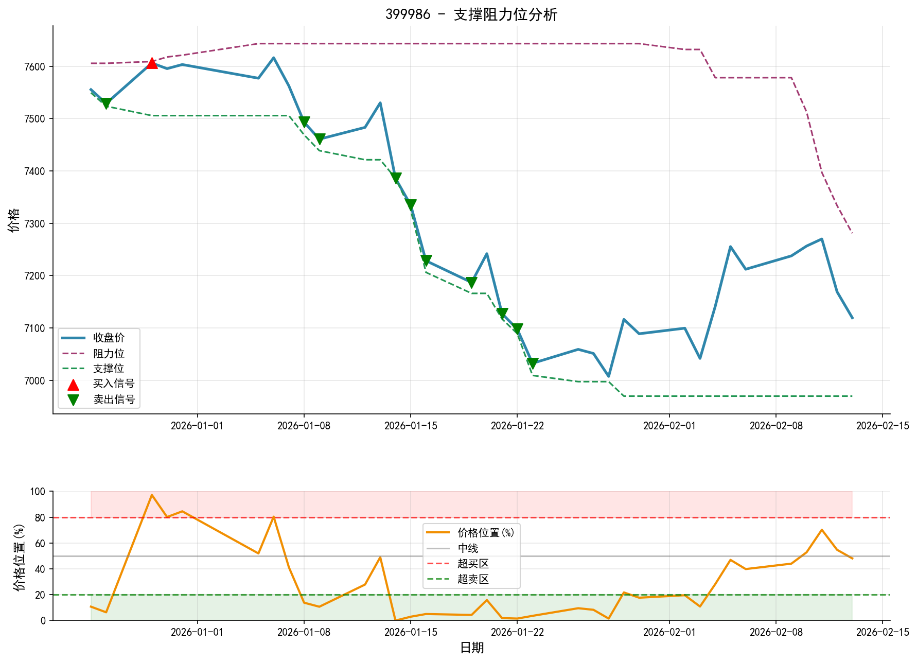The height and width of the screenshot is (661, 917).
Task: Click the orange price-position peak near 97%
Action: pos(153,495)
